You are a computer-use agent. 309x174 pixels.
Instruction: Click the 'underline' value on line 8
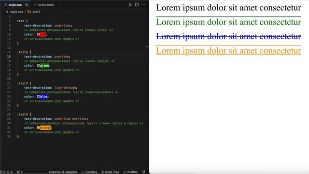click(x=62, y=26)
